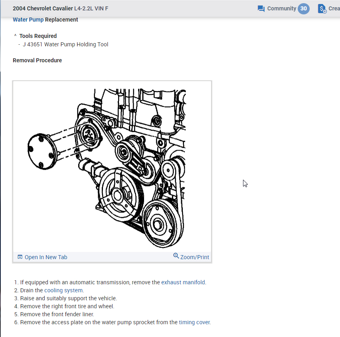
Task: Click the engine belt diagram image
Action: tap(112, 167)
